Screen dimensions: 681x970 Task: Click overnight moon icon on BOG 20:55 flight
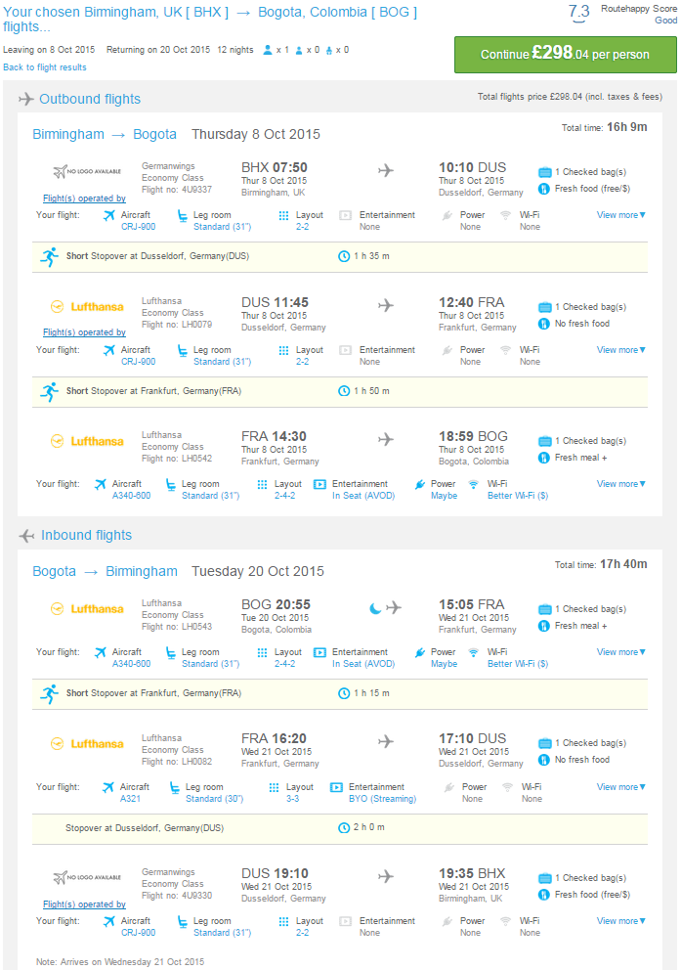[375, 608]
